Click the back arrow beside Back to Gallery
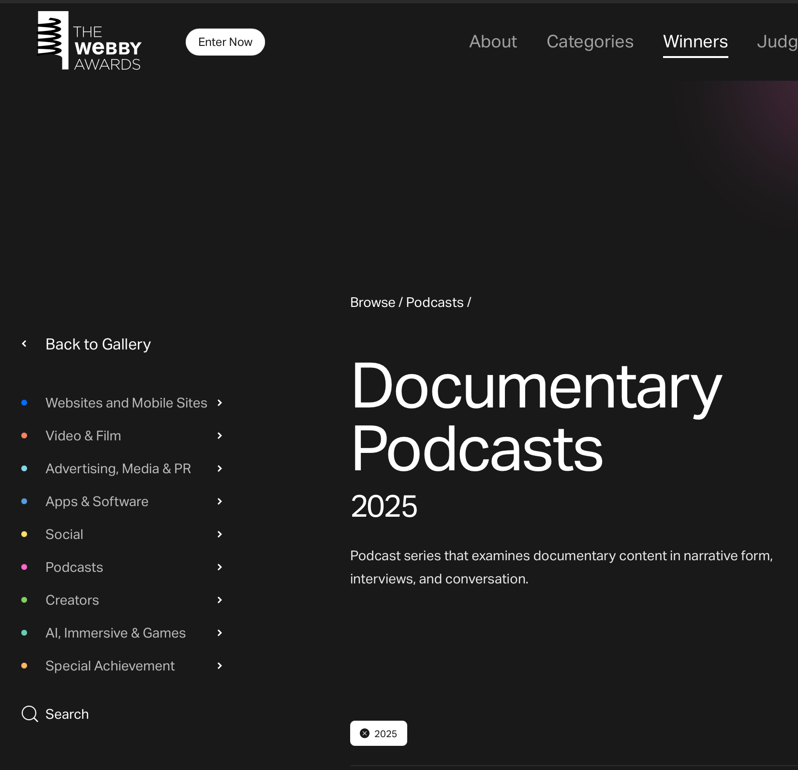This screenshot has width=798, height=770. (24, 344)
